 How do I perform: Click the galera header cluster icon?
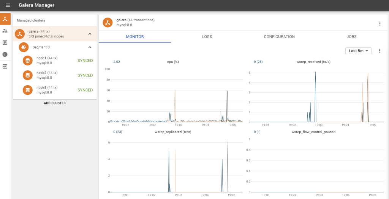coord(108,22)
